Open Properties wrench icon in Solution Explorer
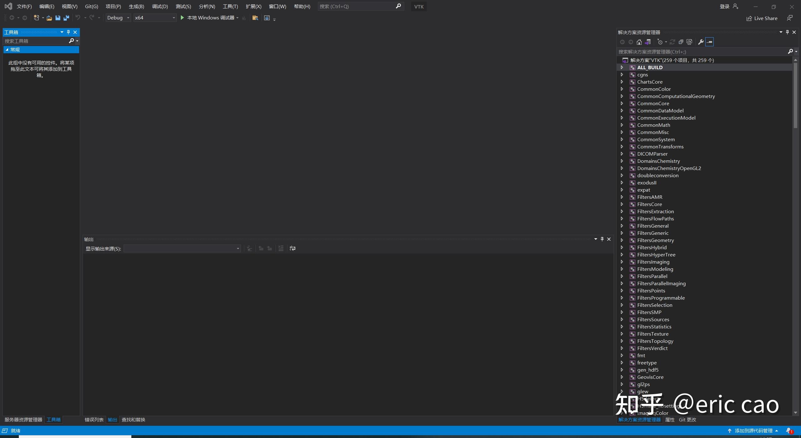Screen dimensions: 801x438 coord(701,42)
